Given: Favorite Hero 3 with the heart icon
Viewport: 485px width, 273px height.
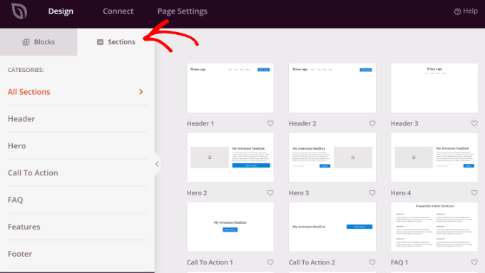Looking at the screenshot, I should pos(372,193).
